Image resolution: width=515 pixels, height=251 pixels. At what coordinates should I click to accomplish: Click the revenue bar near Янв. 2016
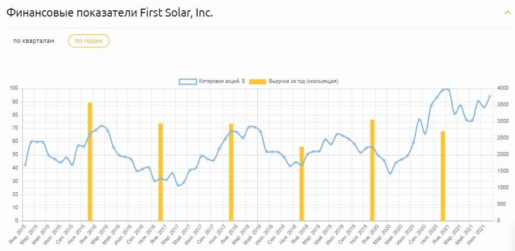tap(90, 166)
